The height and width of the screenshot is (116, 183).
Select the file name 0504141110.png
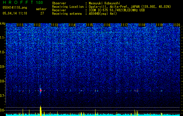click(x=15, y=8)
